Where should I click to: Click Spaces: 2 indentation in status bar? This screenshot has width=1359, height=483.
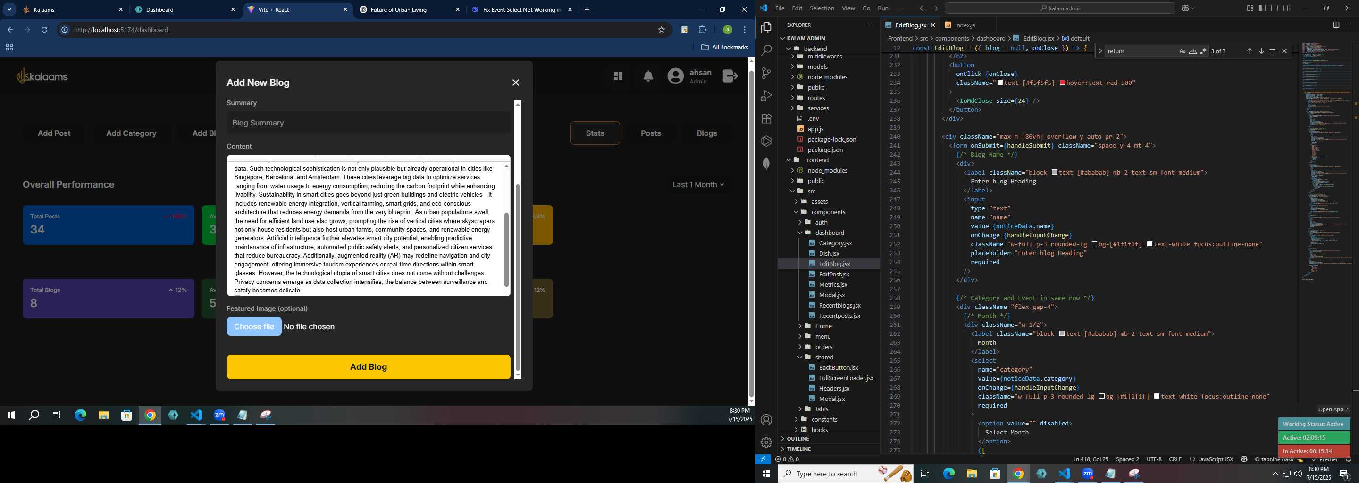pyautogui.click(x=1127, y=459)
